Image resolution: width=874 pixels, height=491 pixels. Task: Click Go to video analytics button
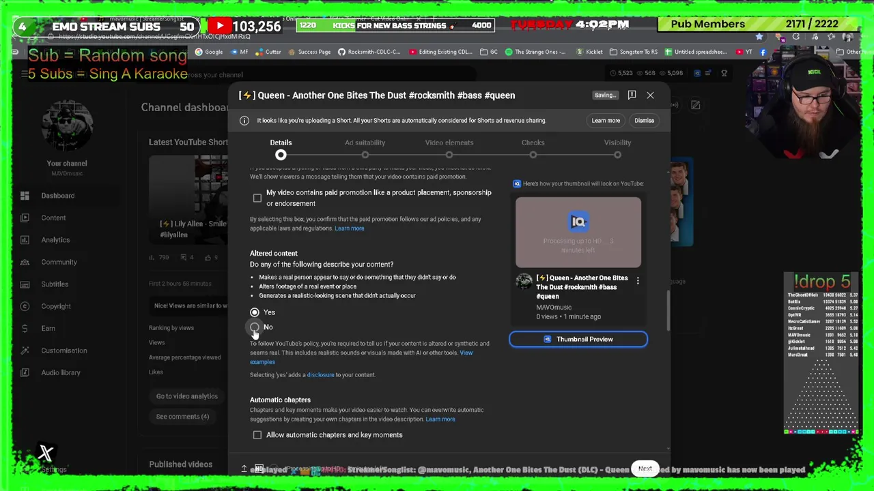click(187, 396)
